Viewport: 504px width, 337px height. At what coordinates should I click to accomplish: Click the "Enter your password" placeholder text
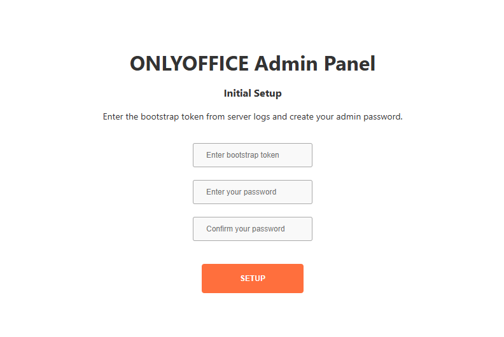coord(241,192)
